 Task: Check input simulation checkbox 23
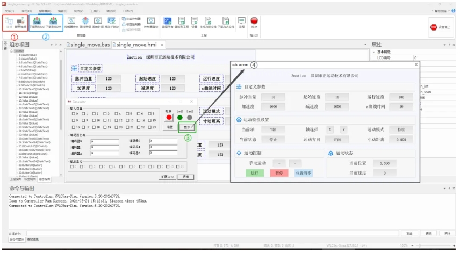[149, 127]
